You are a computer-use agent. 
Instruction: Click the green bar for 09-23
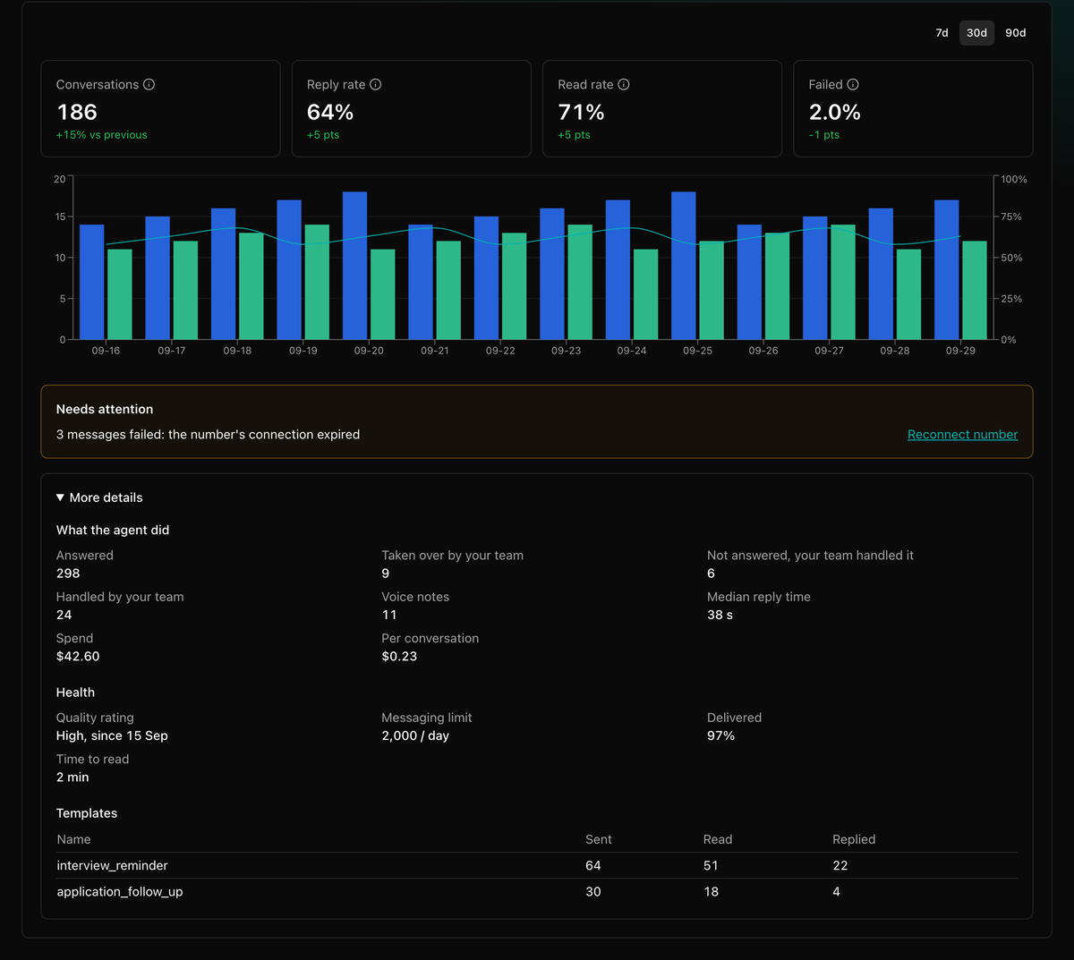[580, 282]
